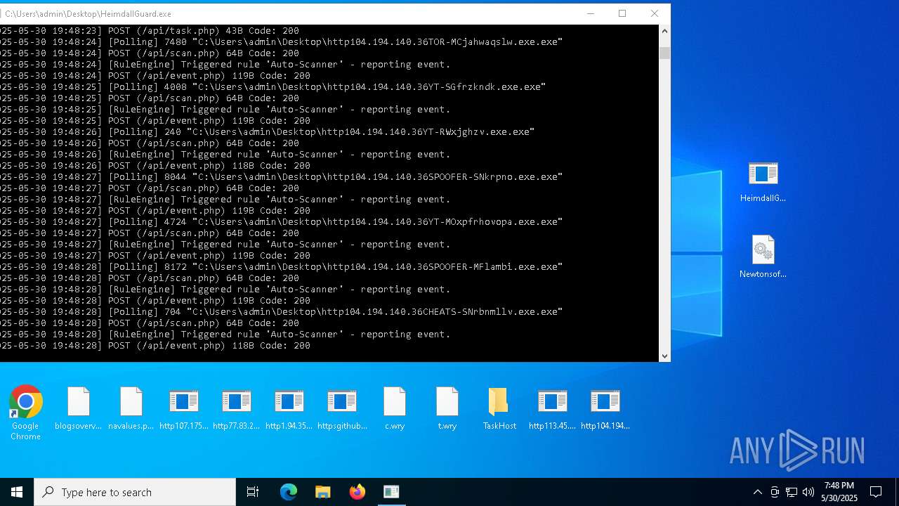This screenshot has height=506, width=899.
Task: Open date and time flyout
Action: click(839, 492)
